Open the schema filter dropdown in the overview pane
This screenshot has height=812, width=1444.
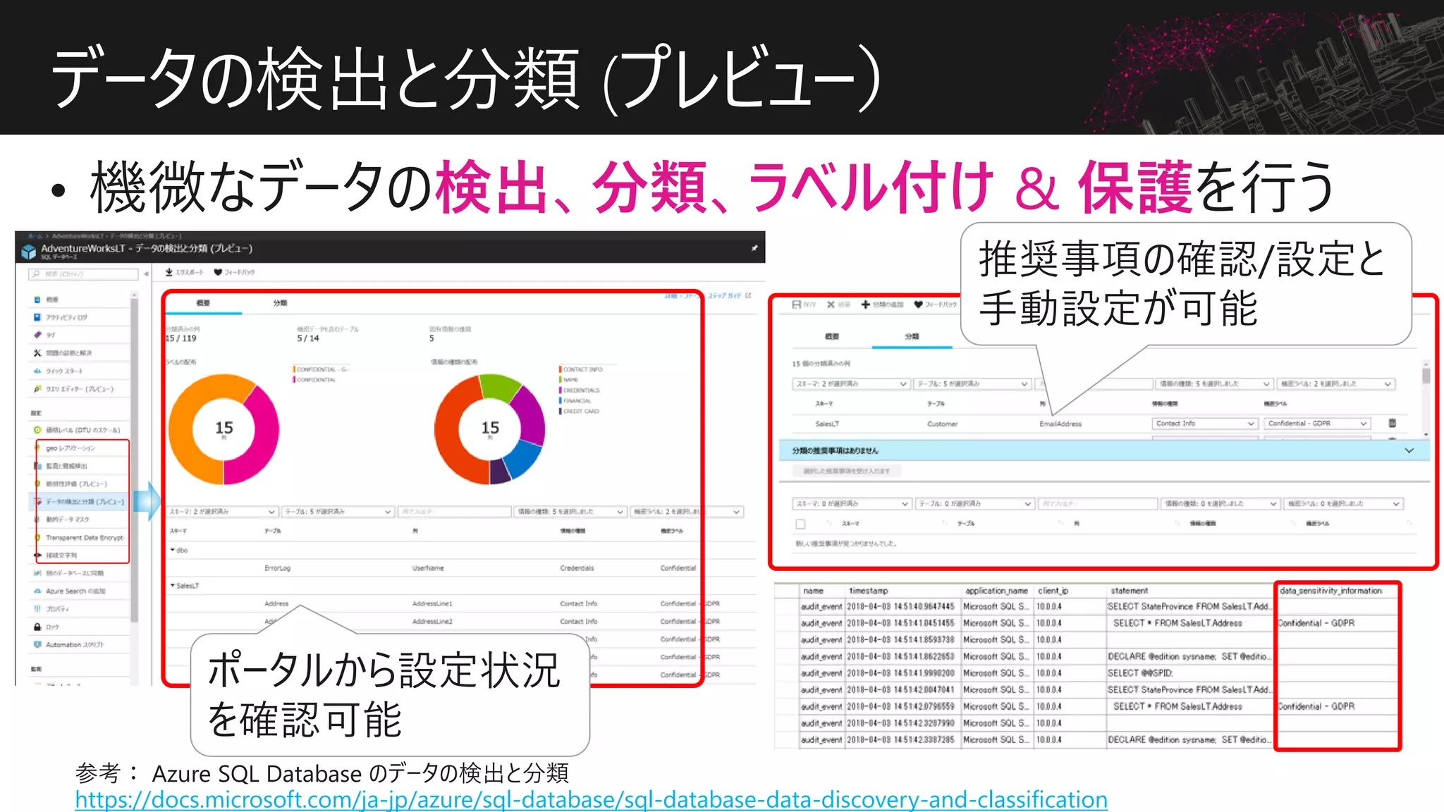222,512
